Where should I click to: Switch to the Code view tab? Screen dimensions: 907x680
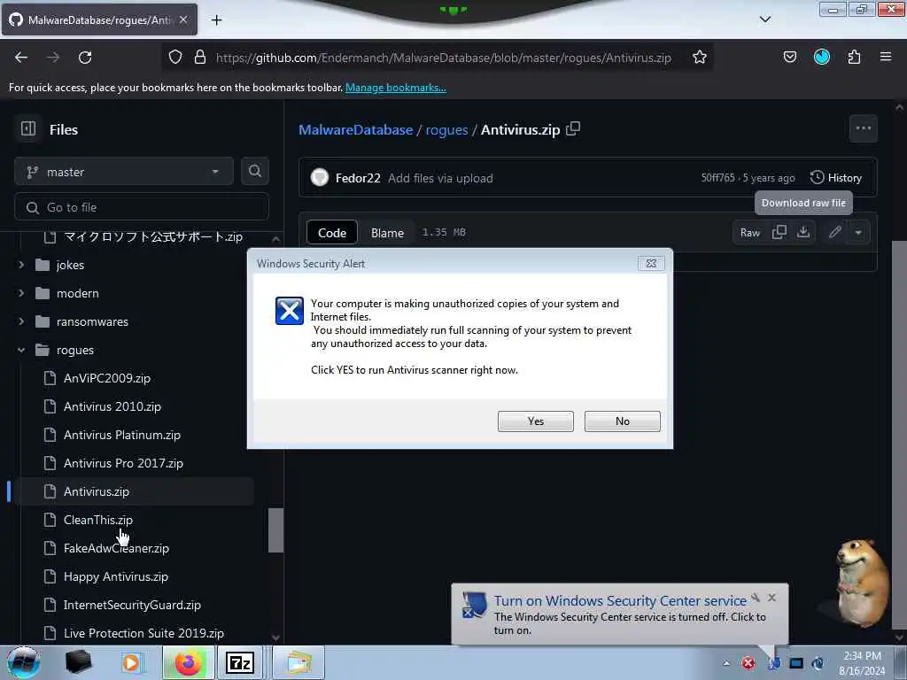click(x=332, y=233)
